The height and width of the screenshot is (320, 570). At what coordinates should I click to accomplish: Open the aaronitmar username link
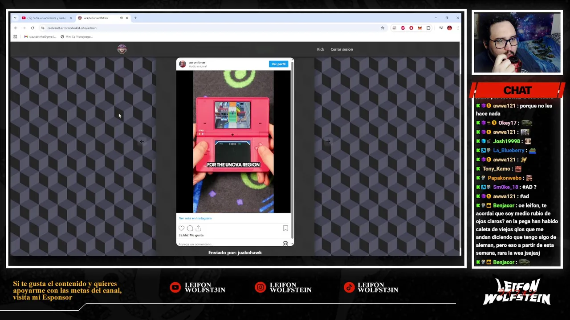197,63
